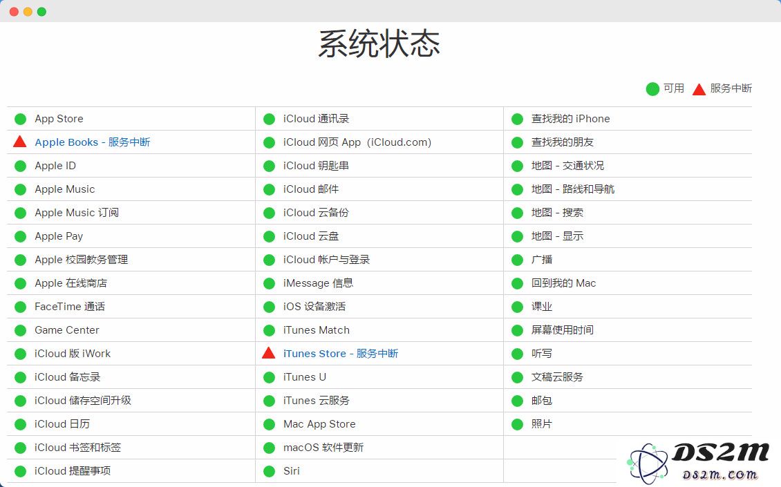Select the macOS 软件更新 text
Viewport: 781px width, 487px height.
pos(323,447)
